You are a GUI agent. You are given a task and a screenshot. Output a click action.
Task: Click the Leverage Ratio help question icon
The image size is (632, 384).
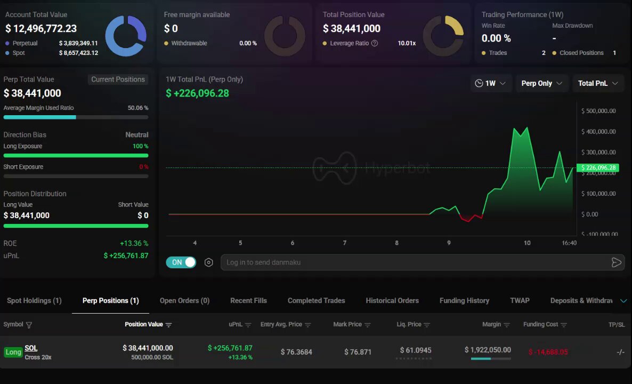(375, 43)
